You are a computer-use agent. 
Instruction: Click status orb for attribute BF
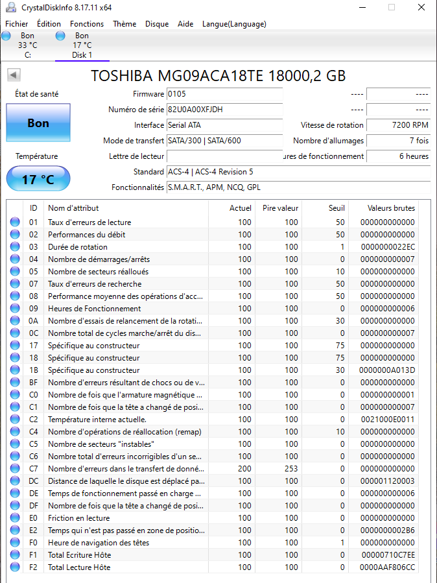click(15, 382)
